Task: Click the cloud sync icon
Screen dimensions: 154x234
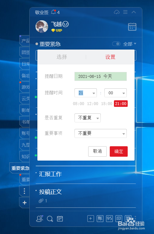Action: 117,12
